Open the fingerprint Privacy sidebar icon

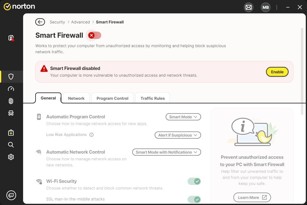coord(11,101)
